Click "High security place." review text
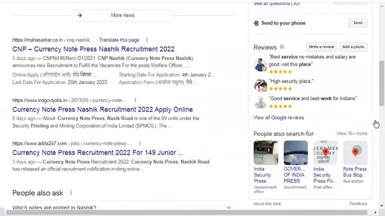This screenshot has height=216, width=385. [291, 81]
